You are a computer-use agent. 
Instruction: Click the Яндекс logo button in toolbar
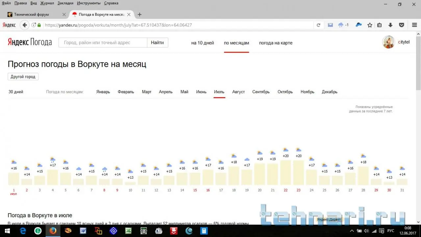click(9, 25)
